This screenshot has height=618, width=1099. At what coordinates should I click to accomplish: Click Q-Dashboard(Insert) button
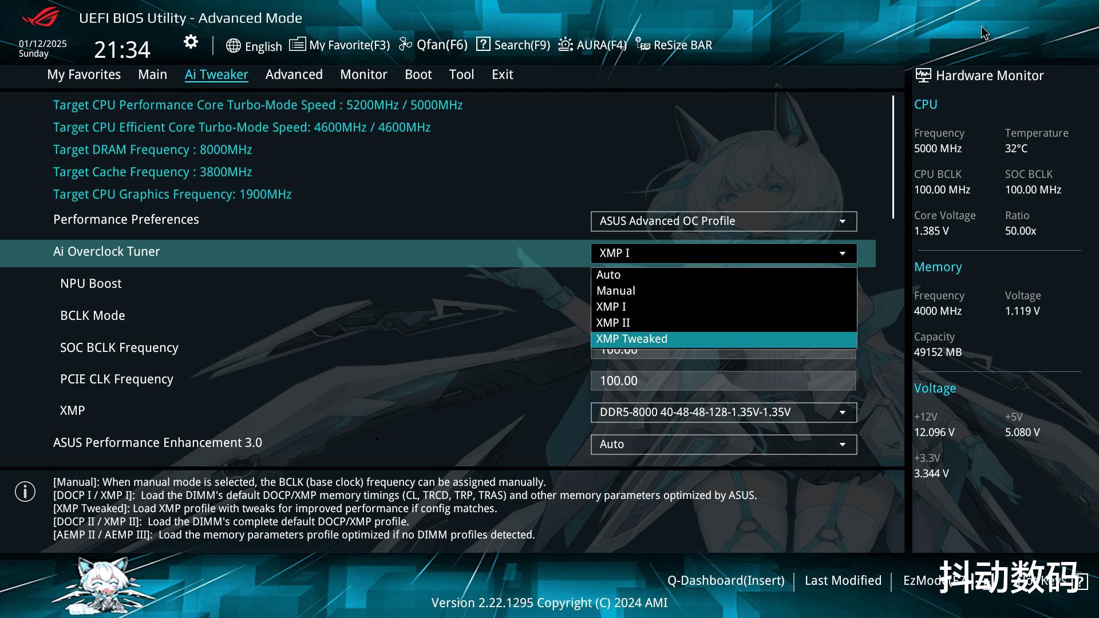tap(725, 581)
